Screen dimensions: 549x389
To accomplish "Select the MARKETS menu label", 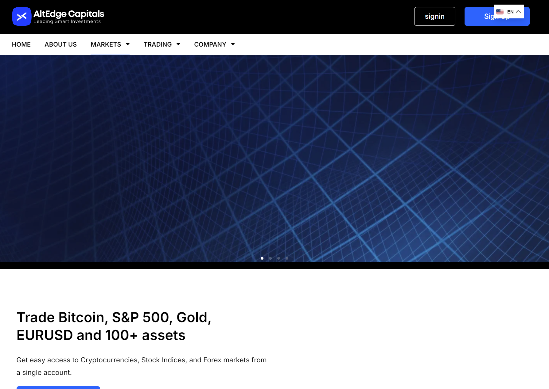I will click(x=106, y=44).
